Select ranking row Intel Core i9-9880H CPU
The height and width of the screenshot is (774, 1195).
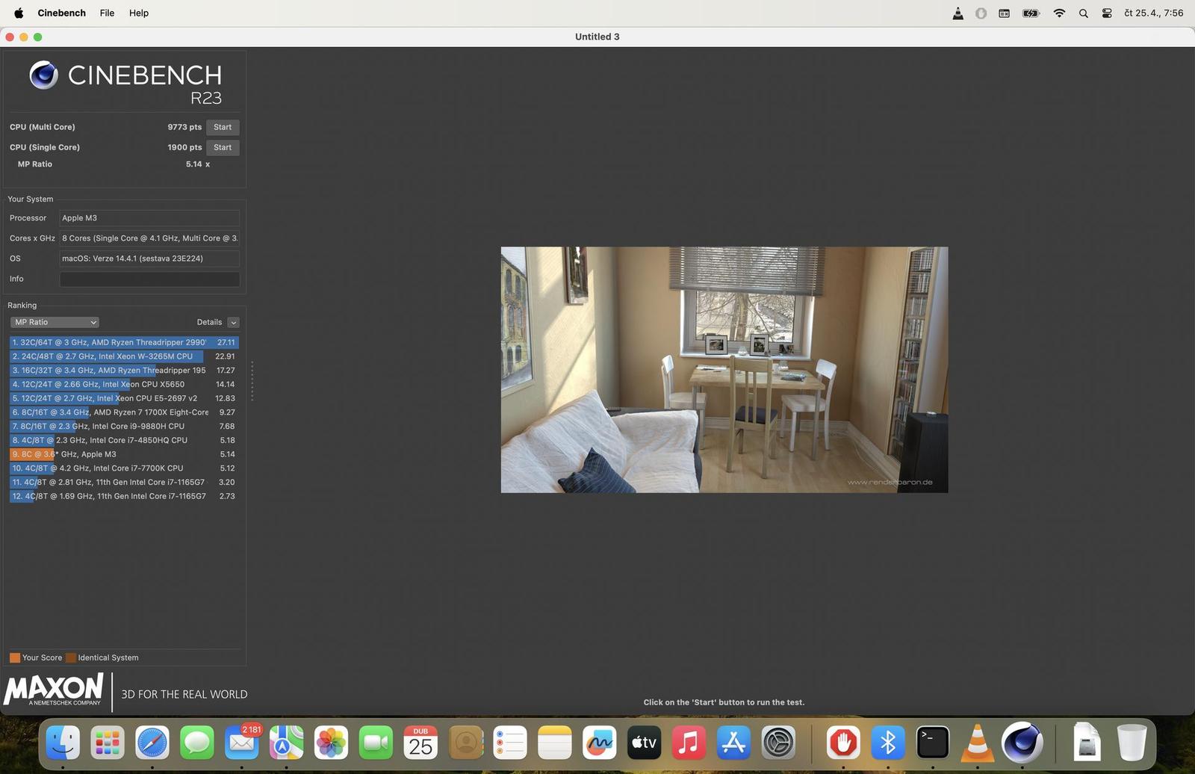pyautogui.click(x=124, y=427)
